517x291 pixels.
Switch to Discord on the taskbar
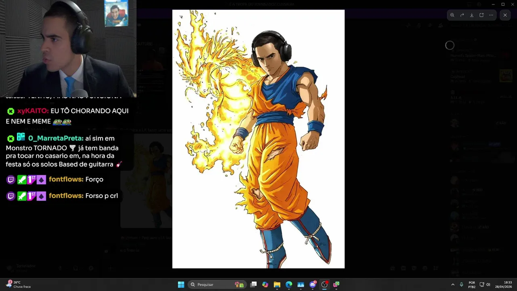[x=313, y=285]
